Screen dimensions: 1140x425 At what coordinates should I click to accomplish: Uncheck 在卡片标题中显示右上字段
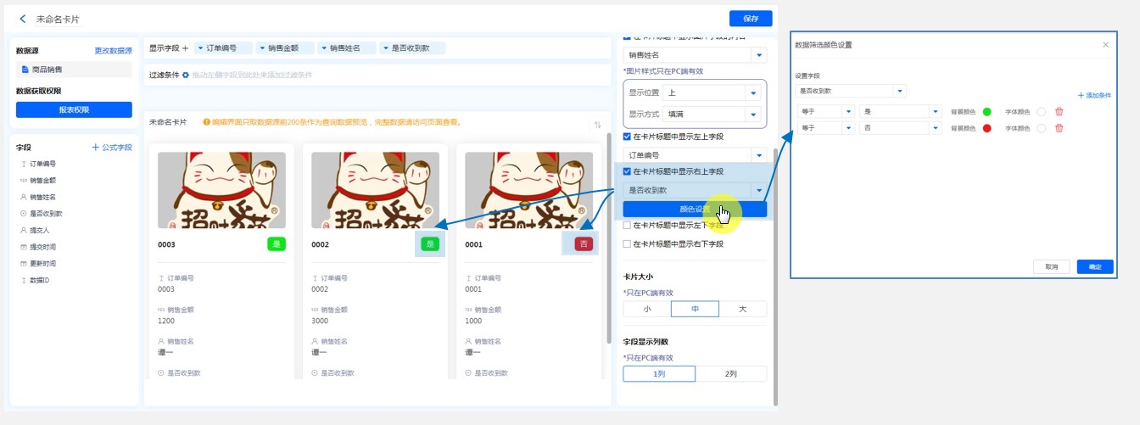628,171
